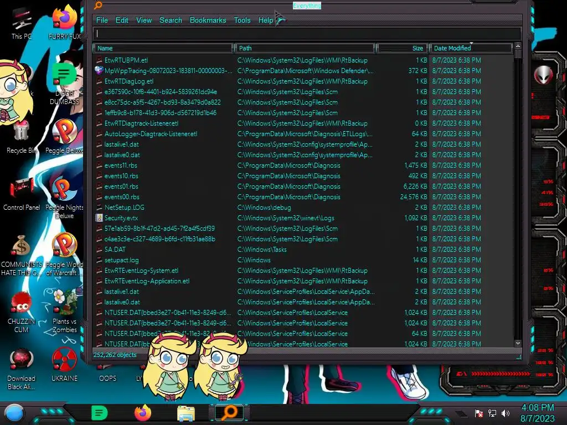Open Download Black Ali... desktop icon
Image resolution: width=567 pixels, height=425 pixels.
click(x=22, y=369)
